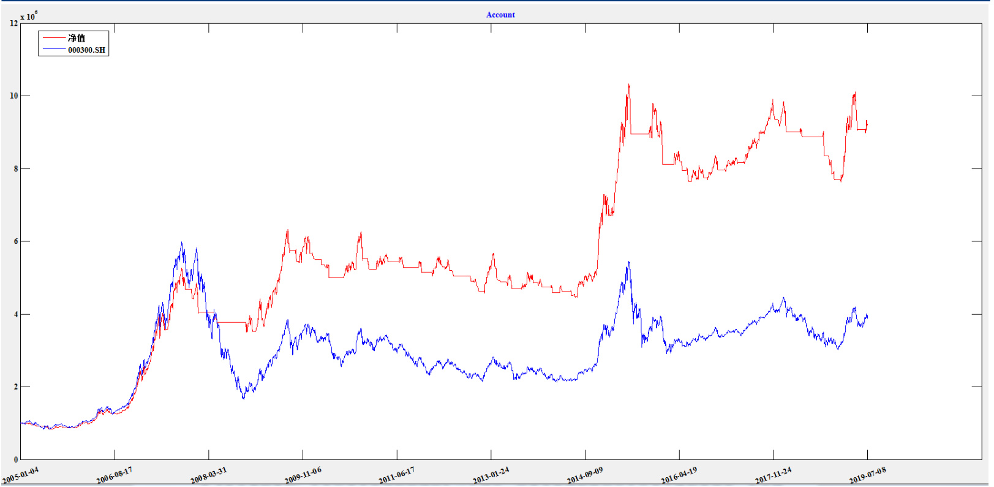Click the red line sample in legend
This screenshot has height=487, width=994.
pos(54,38)
